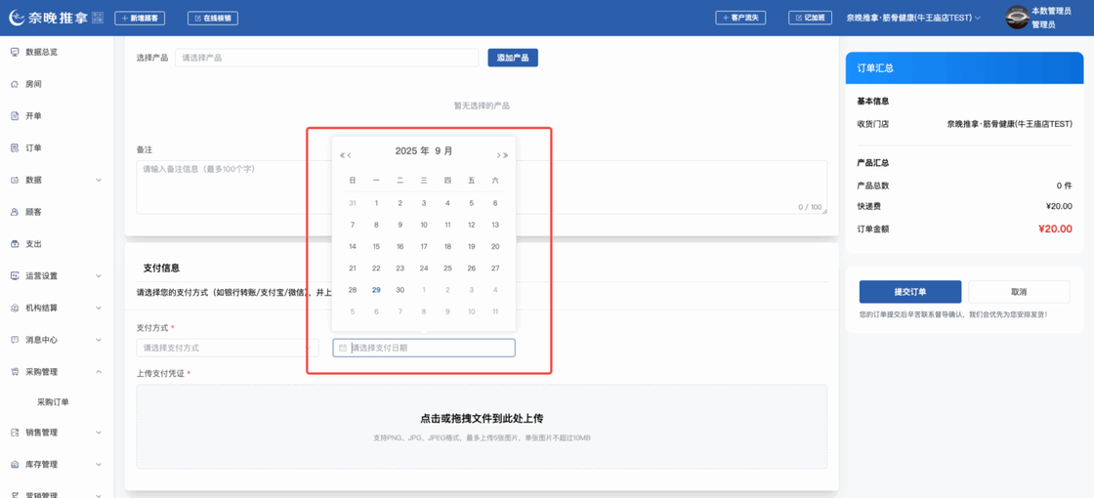Viewport: 1094px width, 498px height.
Task: Open the 请选择支付方式 payment method dropdown
Action: click(x=228, y=348)
